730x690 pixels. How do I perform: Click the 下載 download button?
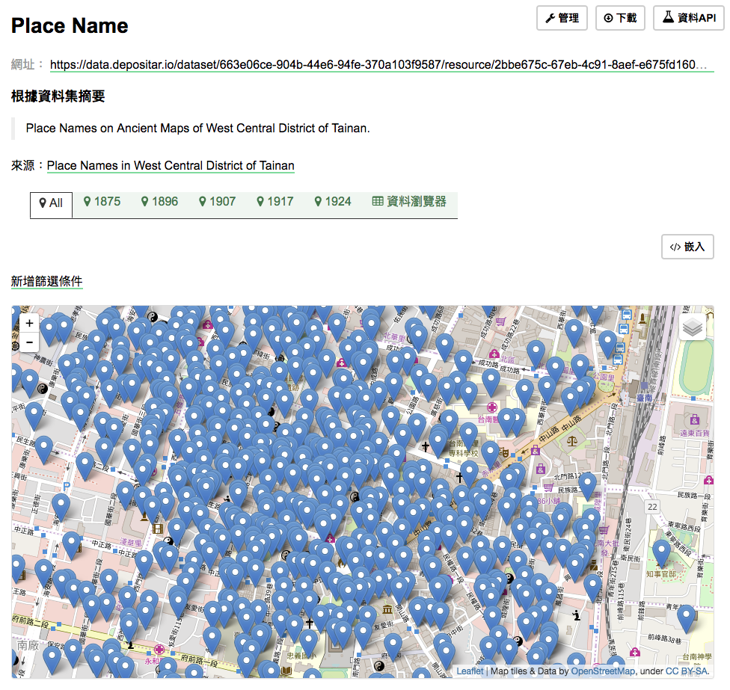620,18
